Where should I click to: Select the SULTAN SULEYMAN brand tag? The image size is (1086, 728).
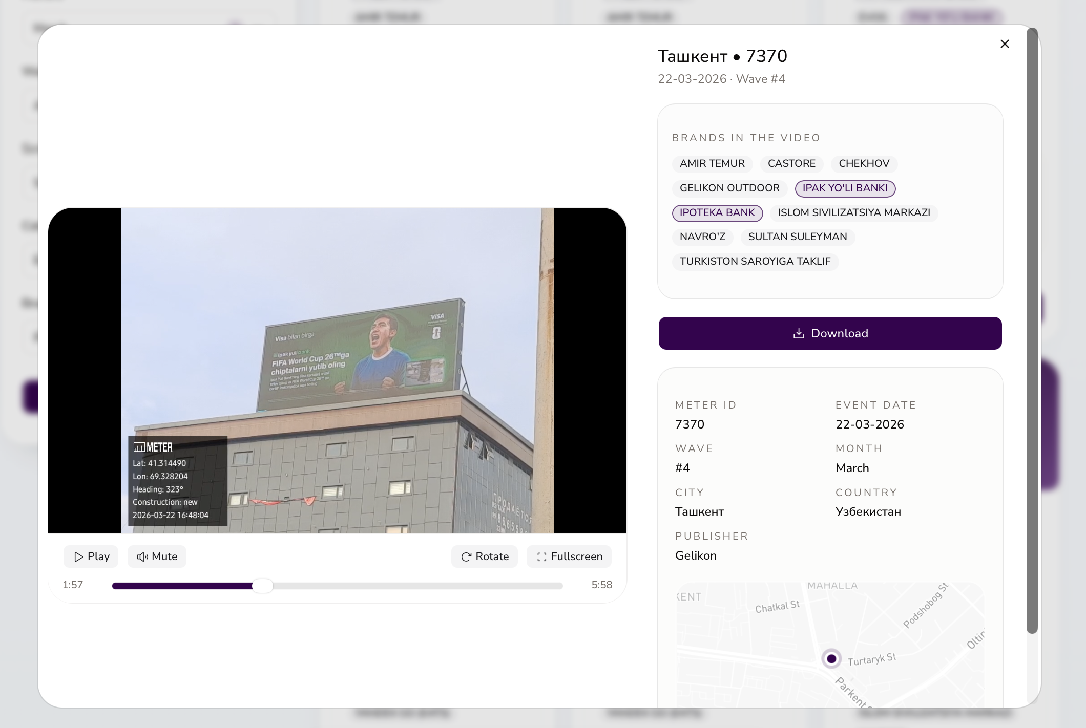click(x=798, y=237)
